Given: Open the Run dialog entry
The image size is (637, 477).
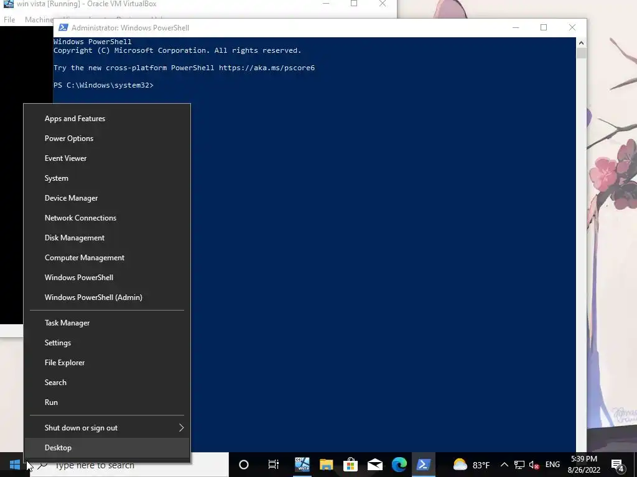Looking at the screenshot, I should pyautogui.click(x=107, y=402).
